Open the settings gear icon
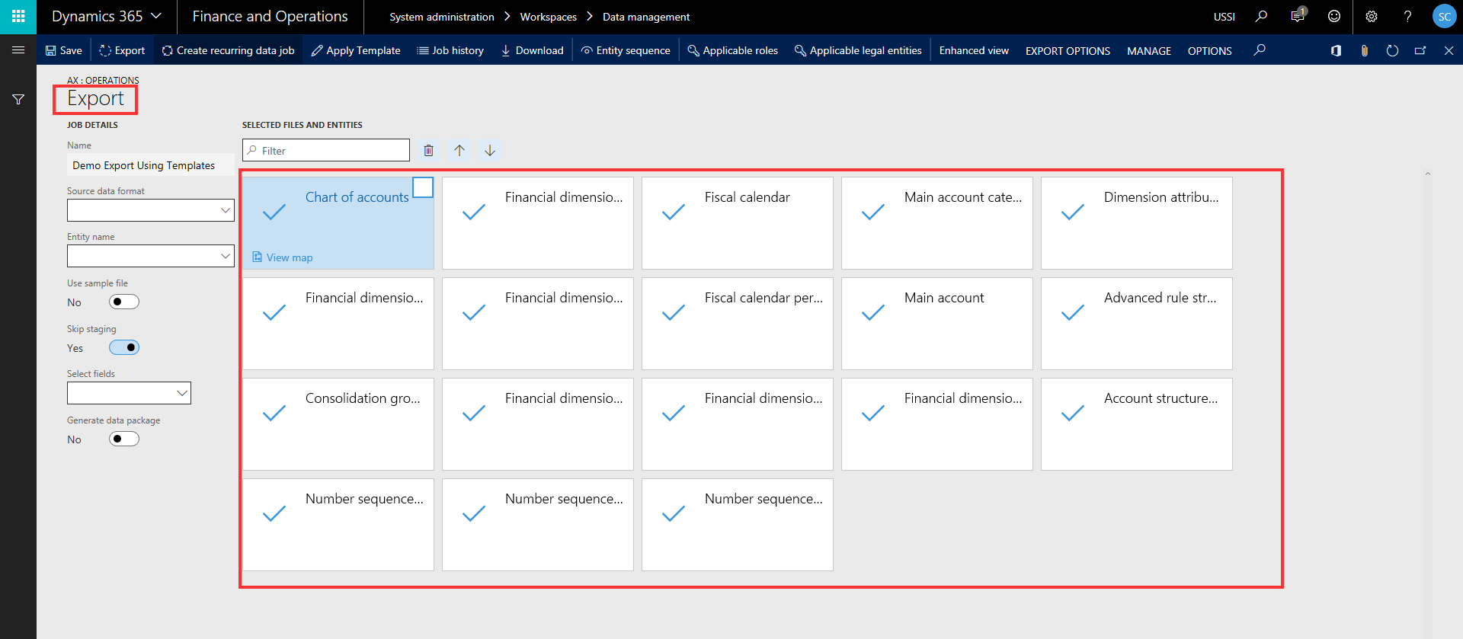Viewport: 1463px width, 639px height. 1372,17
